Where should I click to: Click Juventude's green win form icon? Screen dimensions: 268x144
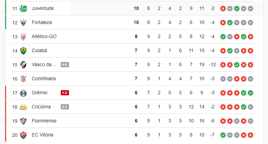(237, 9)
